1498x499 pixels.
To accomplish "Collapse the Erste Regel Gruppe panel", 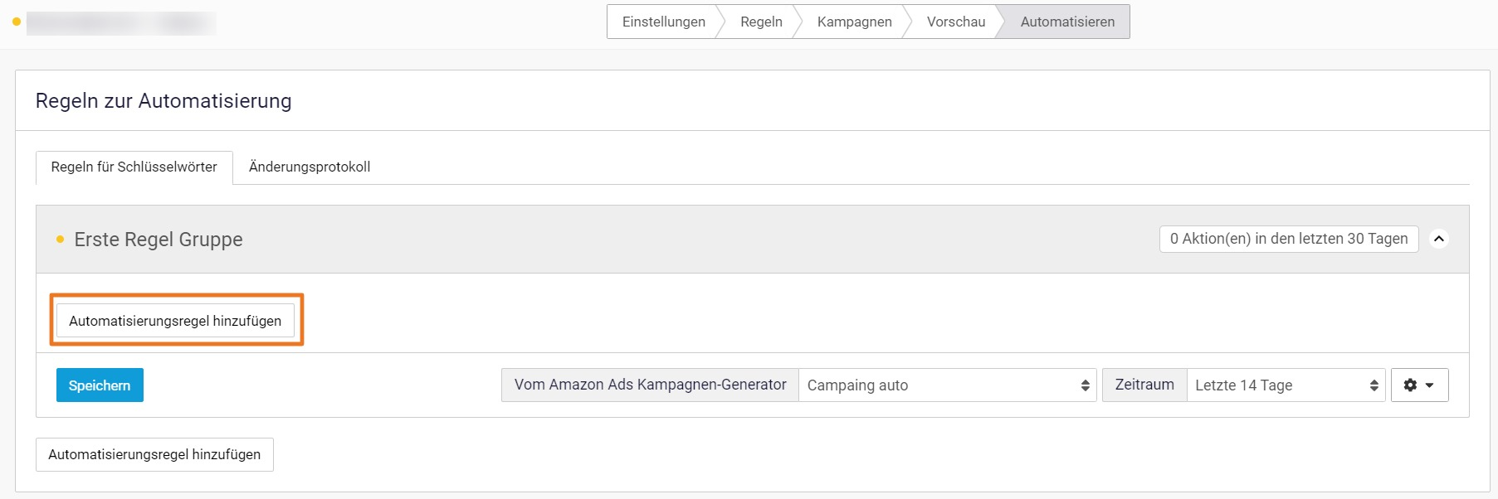I will point(1439,239).
